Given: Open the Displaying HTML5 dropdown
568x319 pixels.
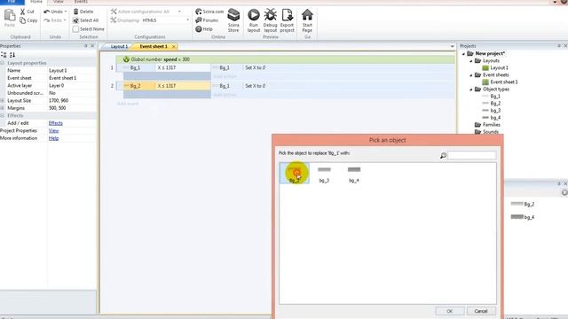Looking at the screenshot, I should click(187, 20).
